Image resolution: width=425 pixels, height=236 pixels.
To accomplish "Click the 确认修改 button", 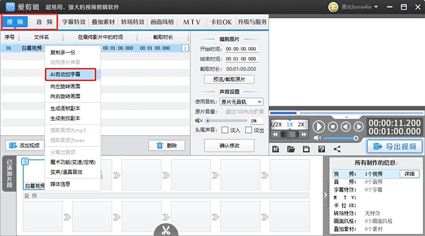I will point(229,146).
